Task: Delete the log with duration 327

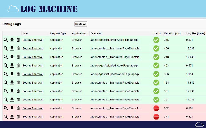Action: click(18, 100)
